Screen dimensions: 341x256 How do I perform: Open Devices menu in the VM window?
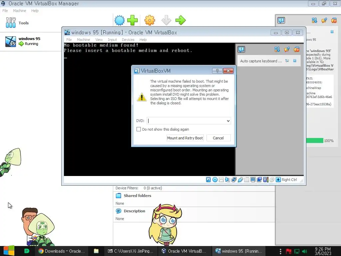coord(128,40)
